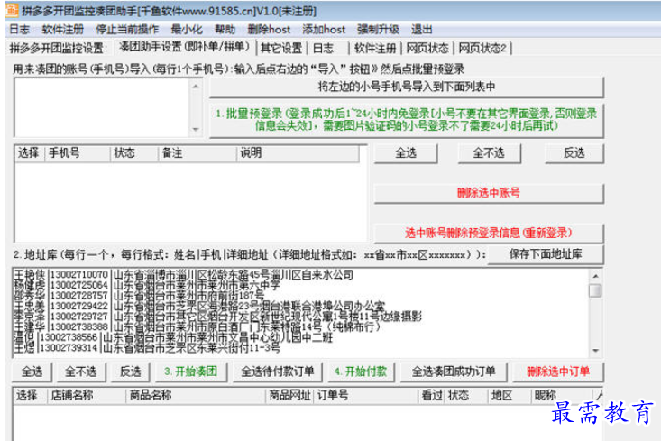Click the 状态 header in accounts list
This screenshot has width=661, height=441.
point(134,153)
